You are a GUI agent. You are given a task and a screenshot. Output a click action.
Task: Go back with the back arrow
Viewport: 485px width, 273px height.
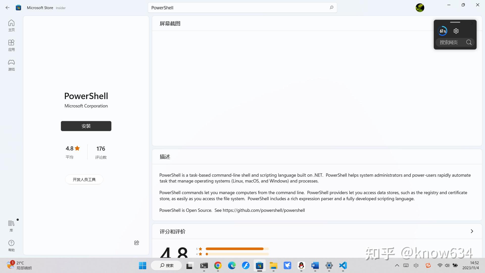point(8,8)
